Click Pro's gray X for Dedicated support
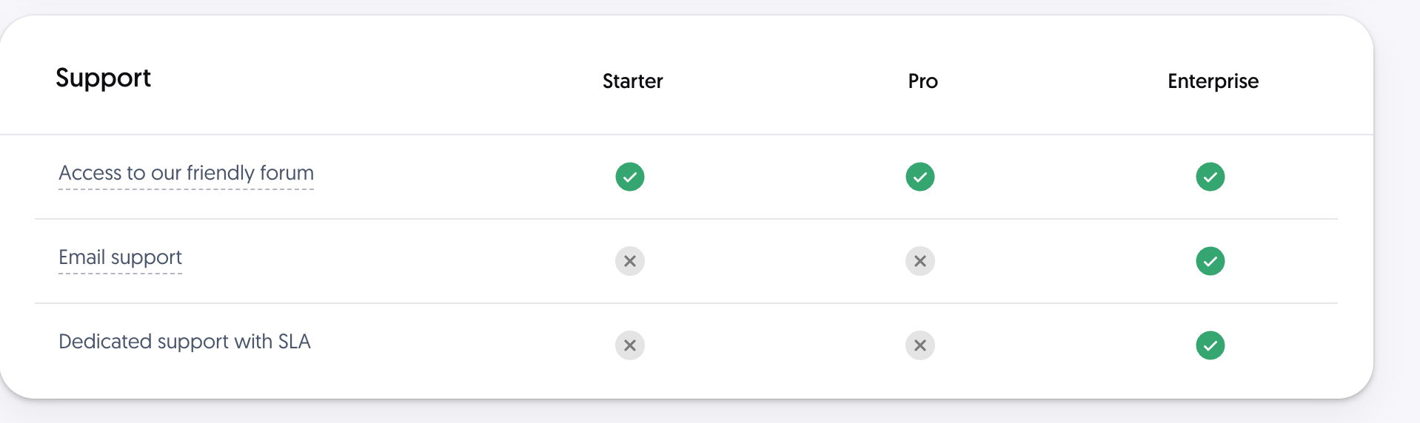This screenshot has width=1420, height=423. (x=920, y=345)
